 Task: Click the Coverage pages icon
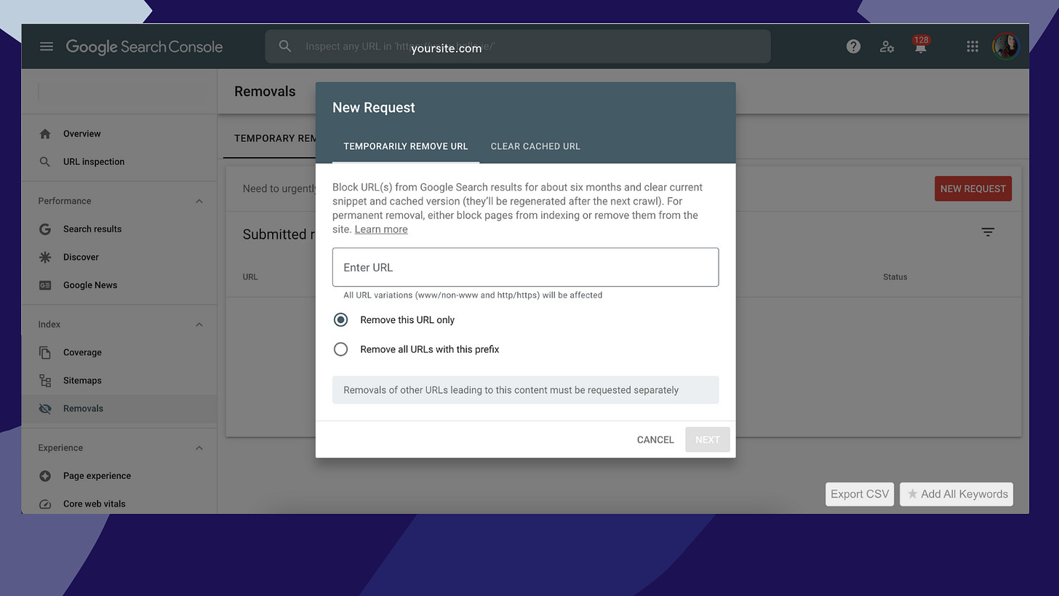coord(45,352)
